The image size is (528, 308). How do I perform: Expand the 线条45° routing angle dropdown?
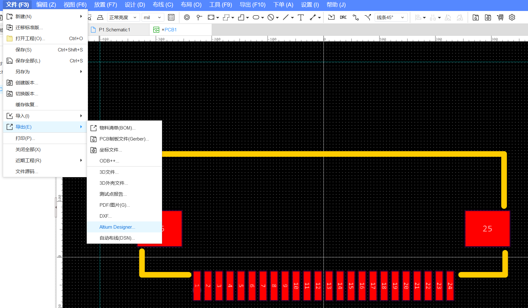391,18
